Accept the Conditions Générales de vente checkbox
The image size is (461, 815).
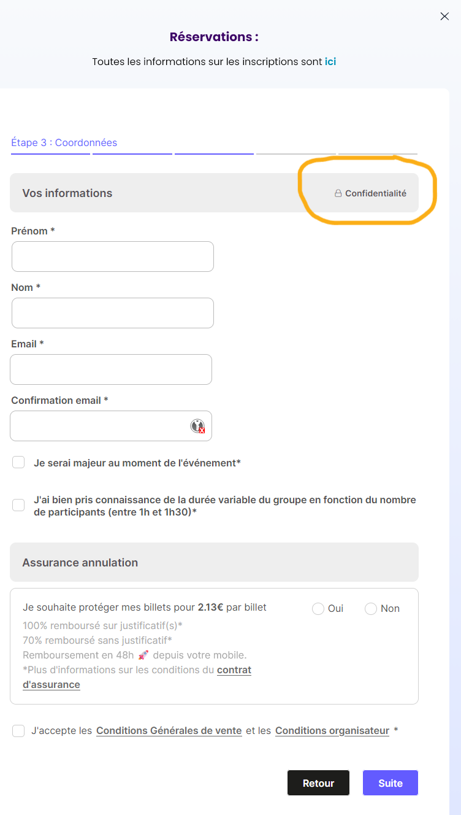point(18,730)
